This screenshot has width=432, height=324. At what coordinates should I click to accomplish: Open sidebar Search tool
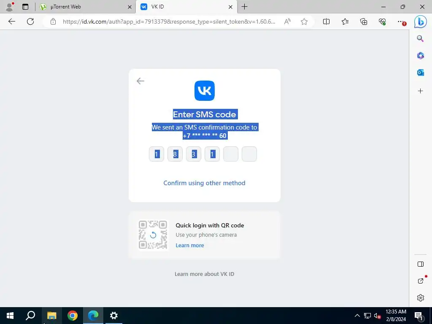coord(420,38)
